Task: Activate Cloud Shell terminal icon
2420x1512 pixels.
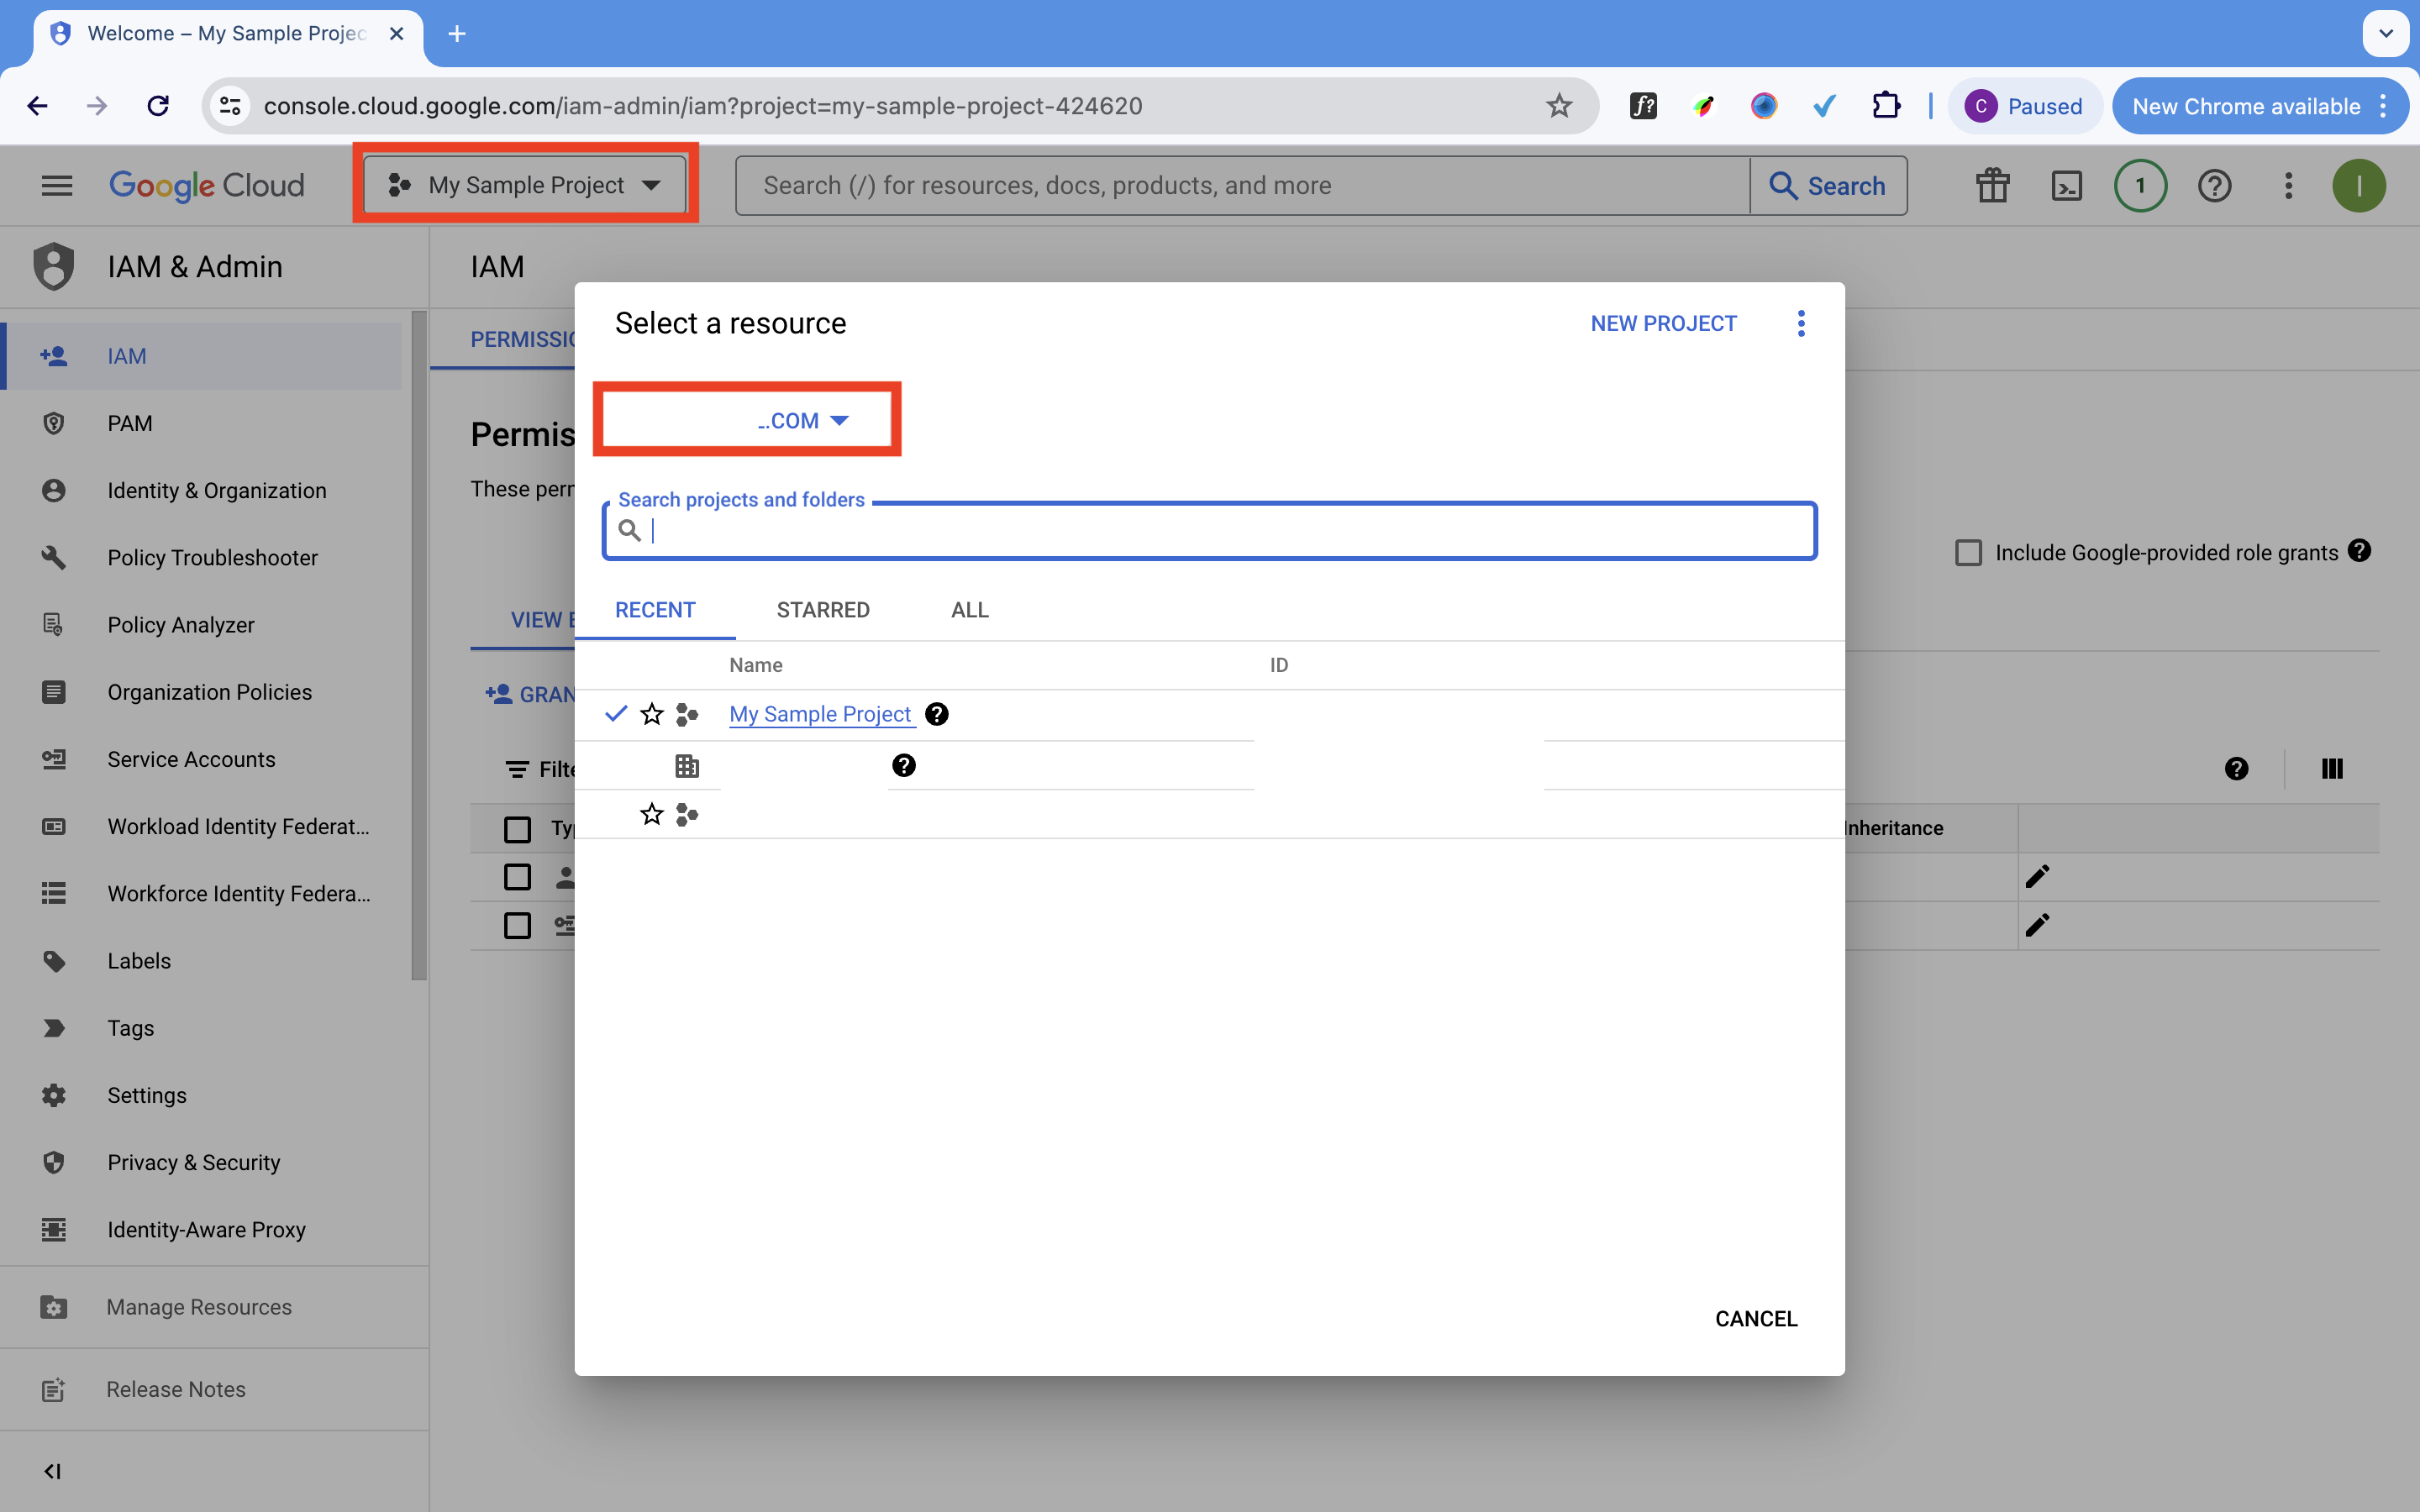Action: (2066, 185)
